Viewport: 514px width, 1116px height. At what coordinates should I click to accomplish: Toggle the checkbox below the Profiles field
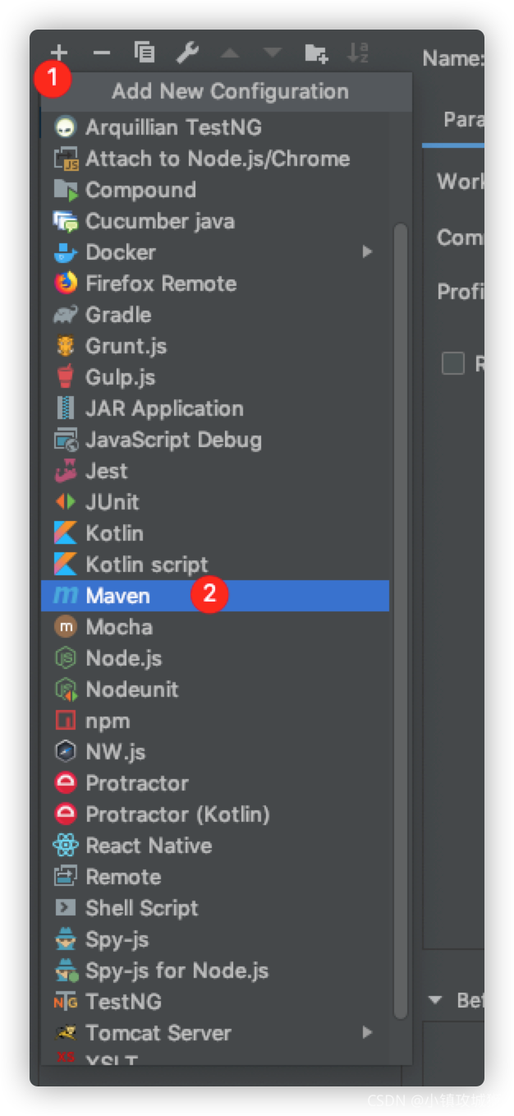(x=453, y=363)
